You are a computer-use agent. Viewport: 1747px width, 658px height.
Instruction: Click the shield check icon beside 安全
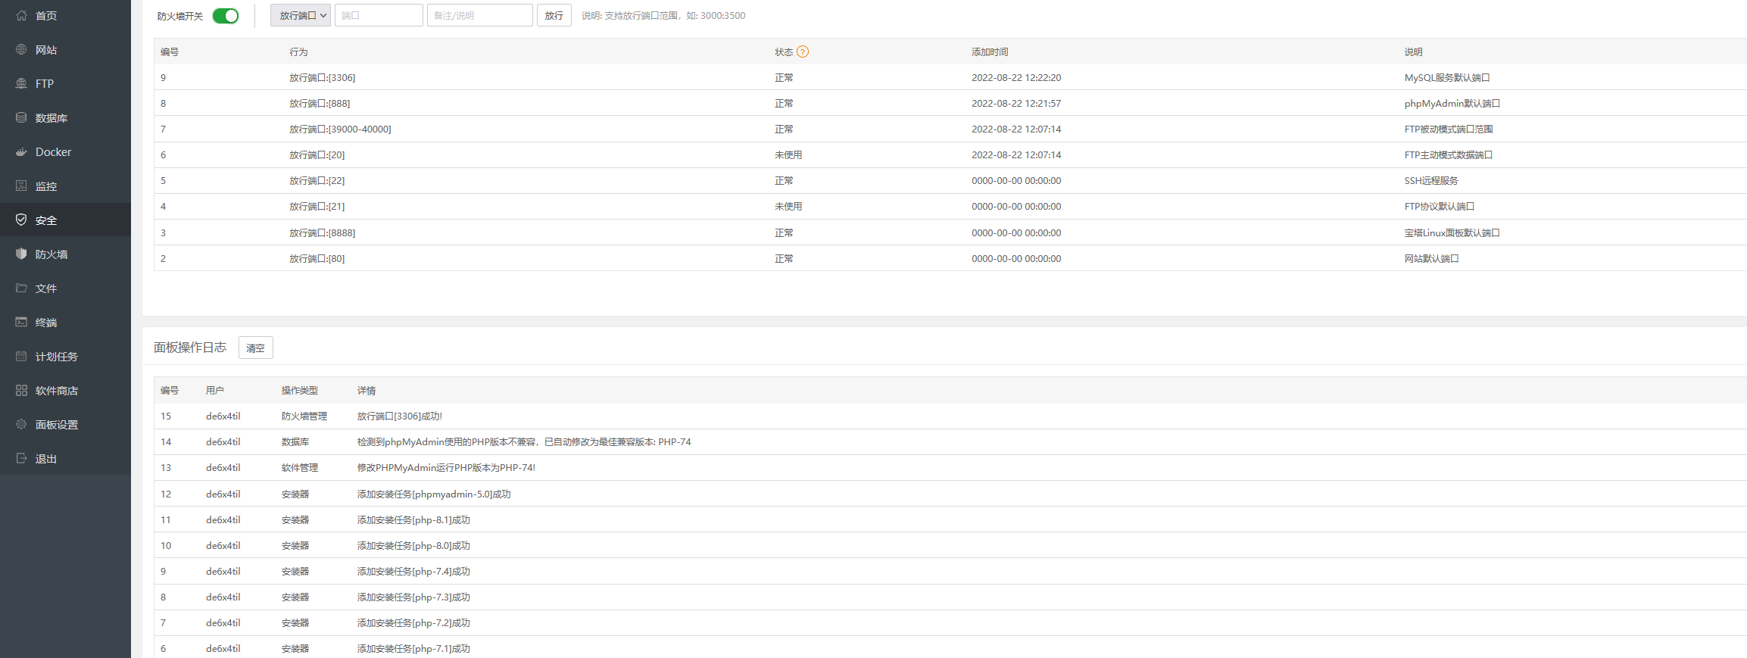tap(21, 220)
